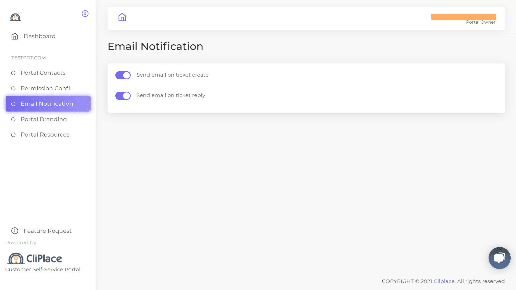
Task: Click the CliPlace footer logo in sidebar
Action: [35, 258]
